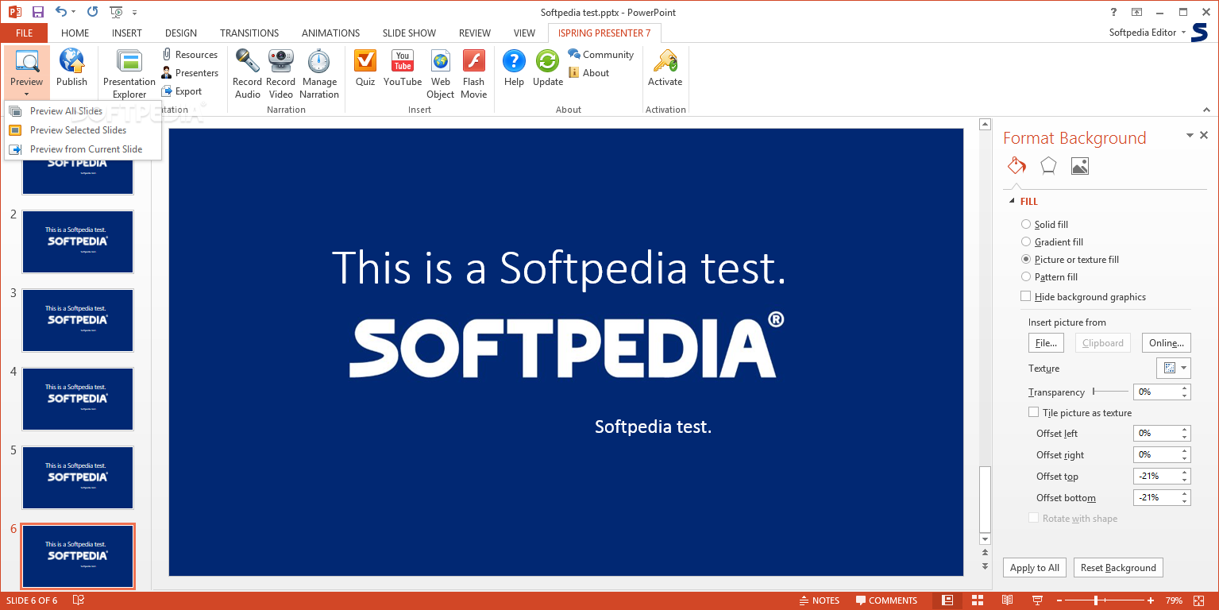Switch to Fill & Line paint bucket tab
Screen dimensions: 1219x610
coord(1016,165)
